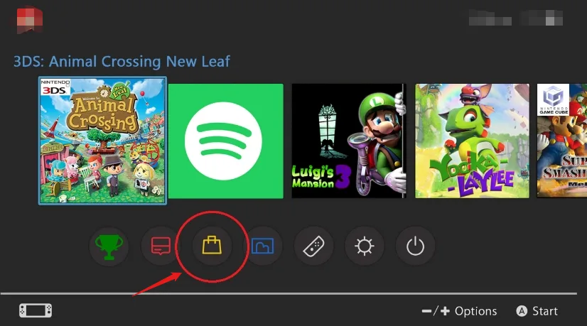Screen dimensions: 587x326
Task: Open the red news icon
Action: click(161, 246)
